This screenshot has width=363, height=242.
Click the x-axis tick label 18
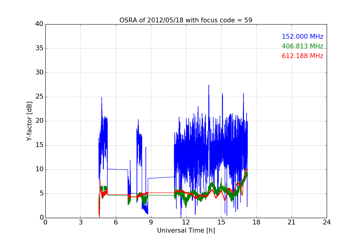(257, 222)
